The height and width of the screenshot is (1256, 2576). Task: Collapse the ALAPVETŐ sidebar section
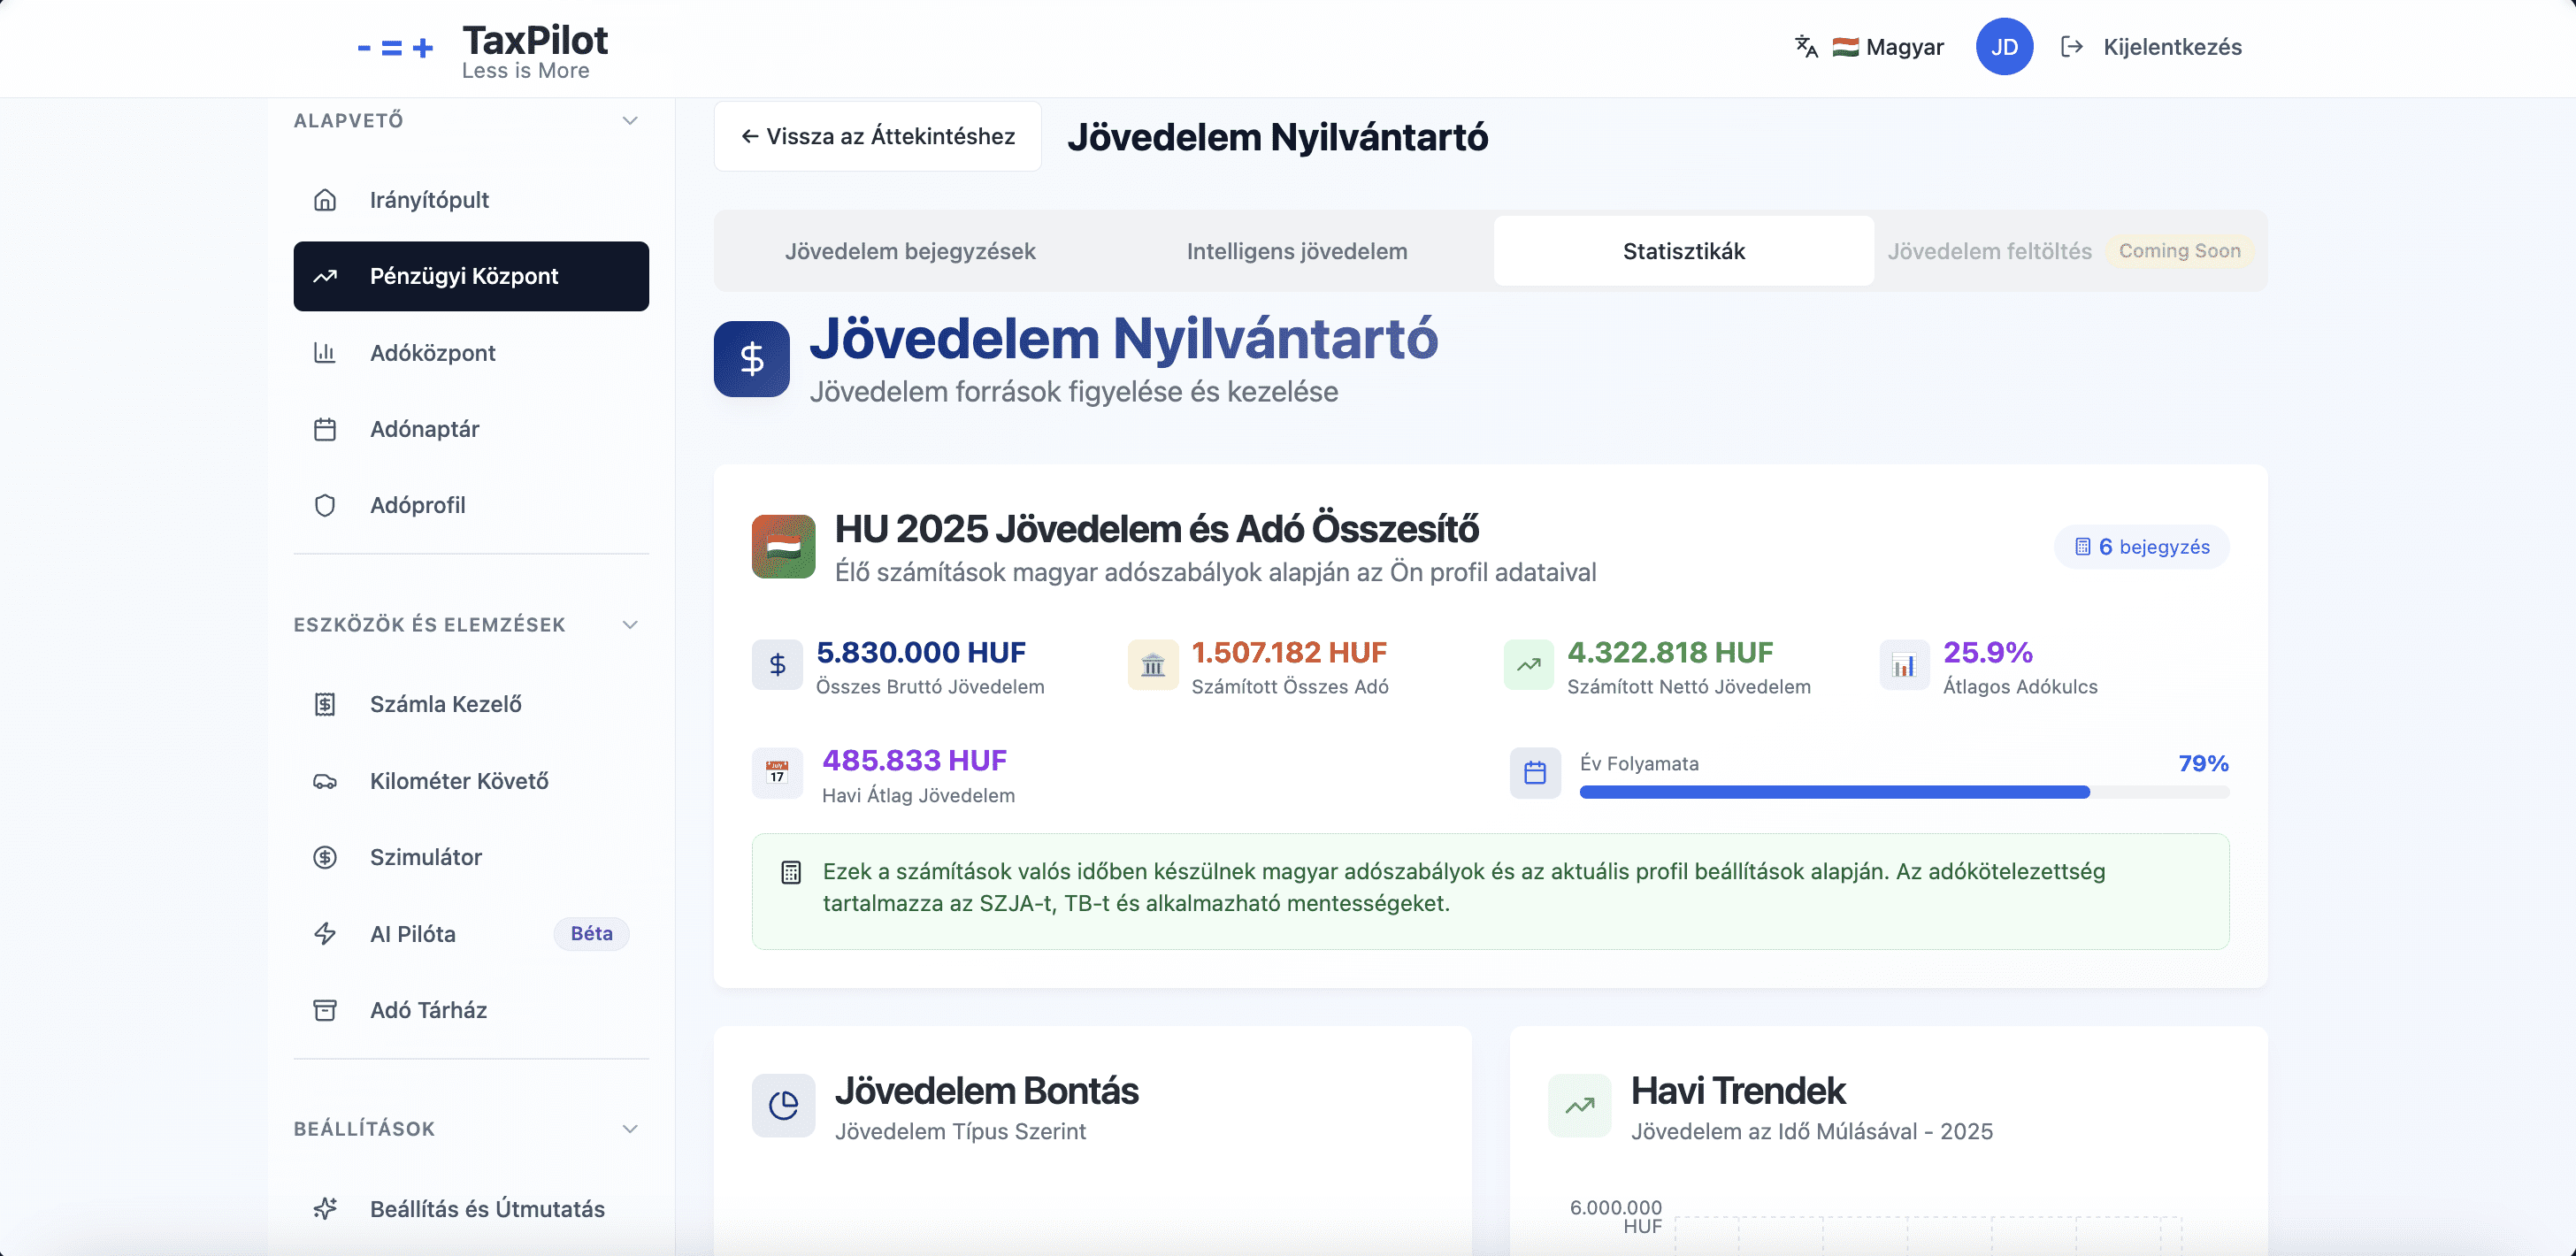[x=630, y=121]
